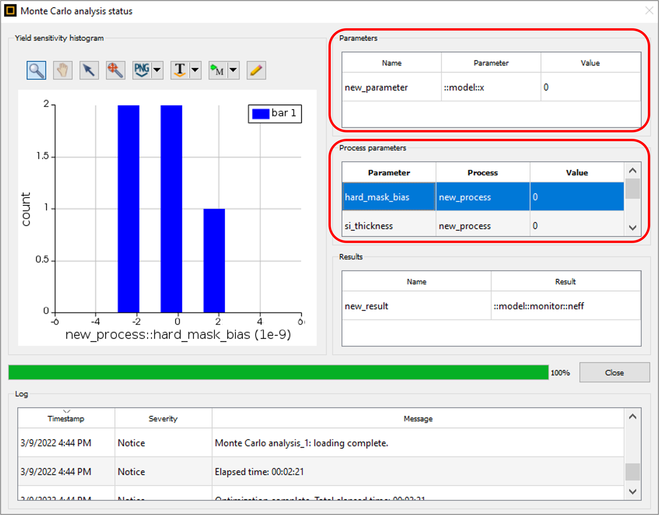659x515 pixels.
Task: Click the Results table Name column header
Action: point(416,282)
